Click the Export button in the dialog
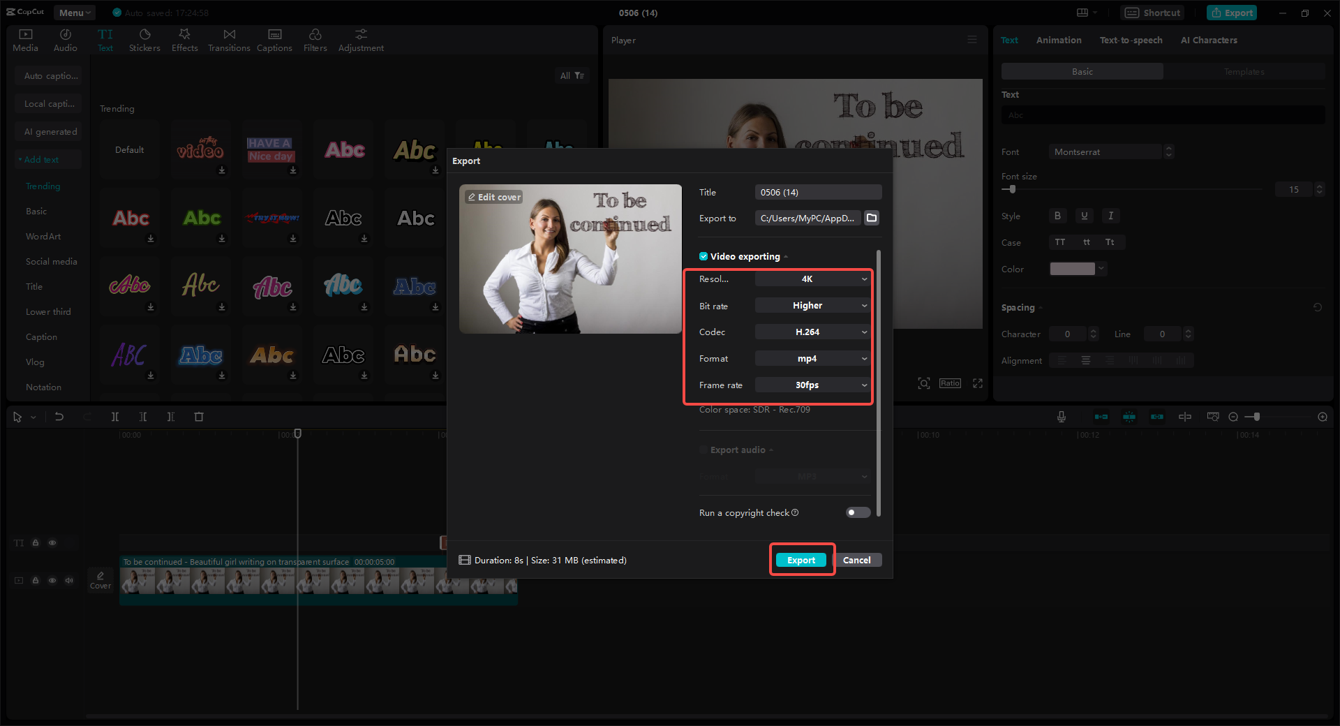The height and width of the screenshot is (726, 1340). tap(801, 559)
